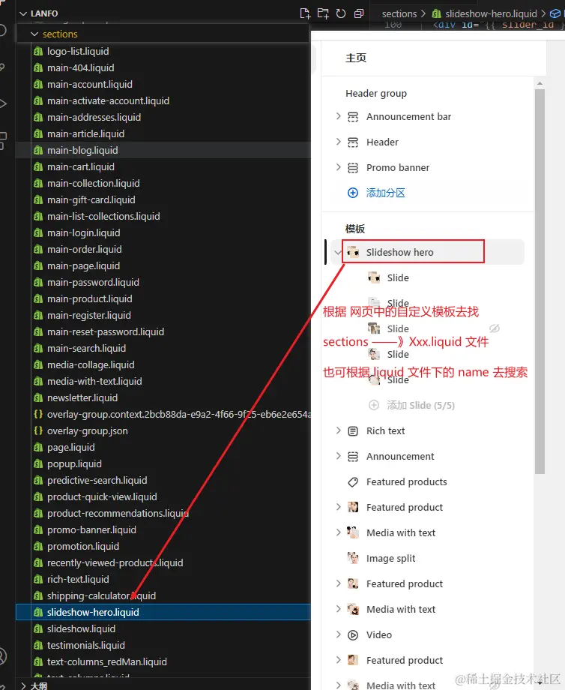This screenshot has width=565, height=690.
Task: Click the Header section icon
Action: tap(353, 142)
